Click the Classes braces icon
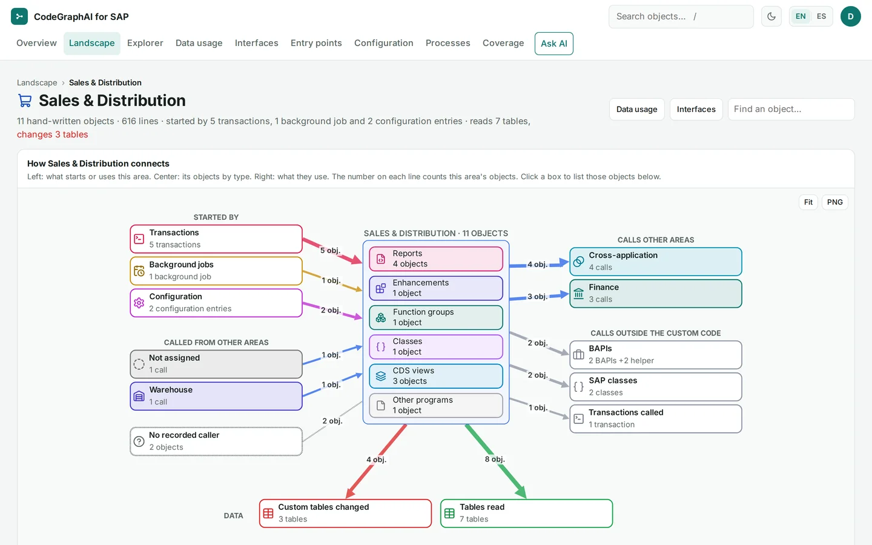 click(x=381, y=347)
